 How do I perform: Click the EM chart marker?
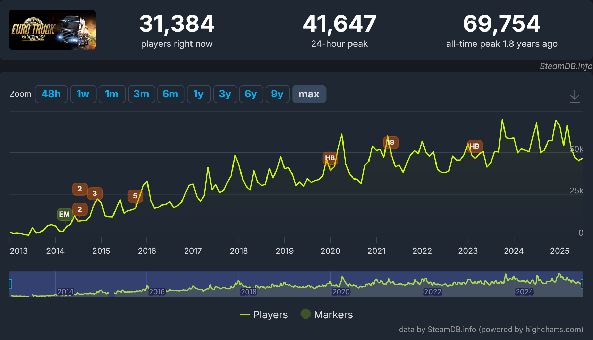click(x=65, y=214)
